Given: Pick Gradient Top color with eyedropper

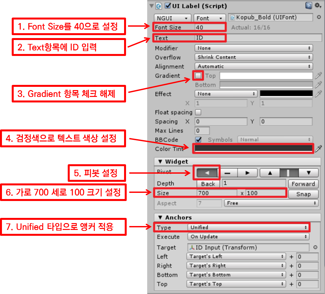Looking at the screenshot, I should (318, 75).
